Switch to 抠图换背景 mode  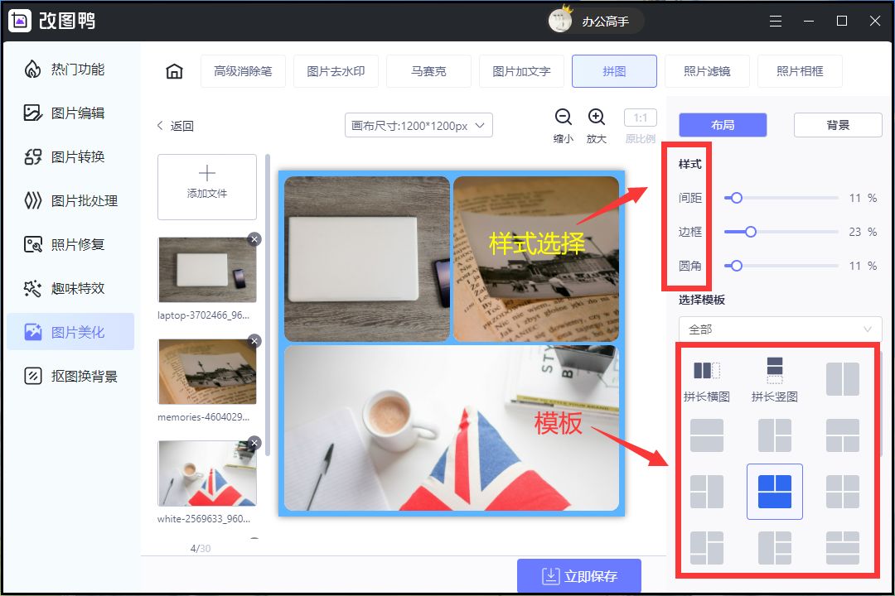[x=70, y=375]
